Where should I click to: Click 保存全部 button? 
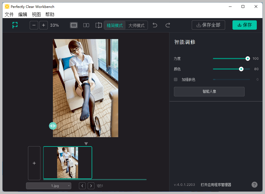point(208,25)
